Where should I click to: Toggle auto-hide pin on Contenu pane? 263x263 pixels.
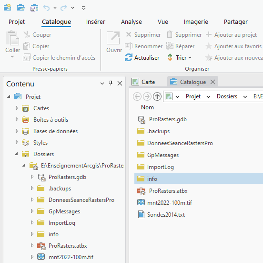(111, 83)
